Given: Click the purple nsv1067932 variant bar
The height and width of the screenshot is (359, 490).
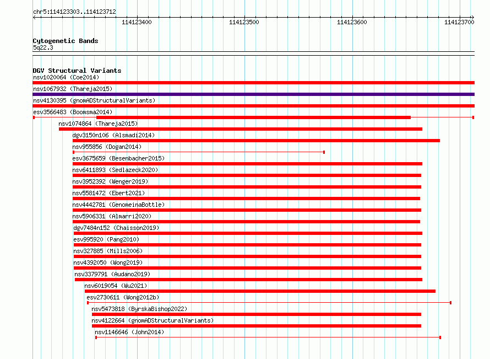Looking at the screenshot, I should (253, 94).
